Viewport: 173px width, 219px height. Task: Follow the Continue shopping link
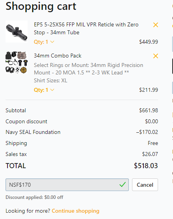(75, 211)
